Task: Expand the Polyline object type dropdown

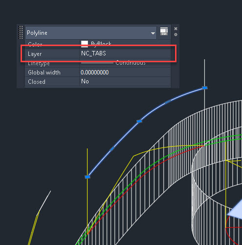Action: pyautogui.click(x=91, y=33)
